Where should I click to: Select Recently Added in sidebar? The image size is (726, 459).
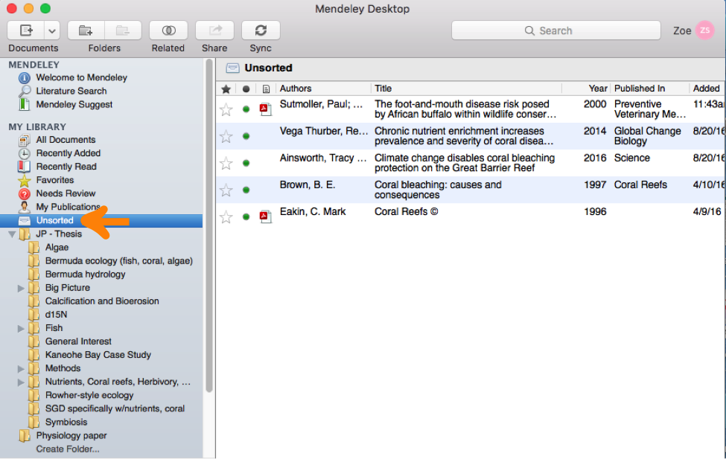point(68,153)
